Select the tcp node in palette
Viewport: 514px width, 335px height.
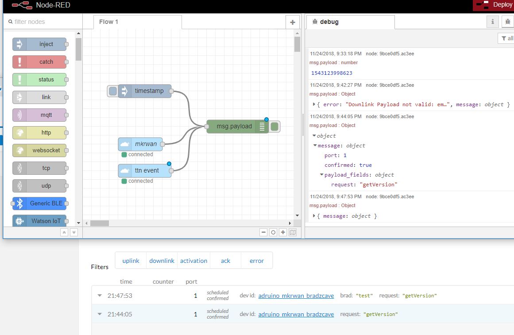(39, 168)
